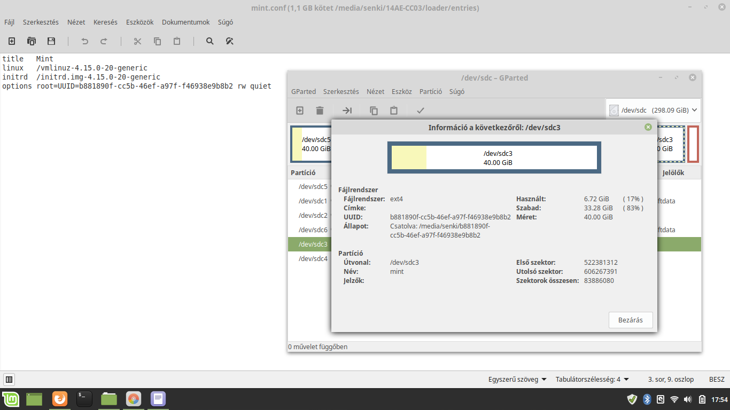The height and width of the screenshot is (410, 730).
Task: Click the editor toolbar paste icon
Action: tap(177, 41)
